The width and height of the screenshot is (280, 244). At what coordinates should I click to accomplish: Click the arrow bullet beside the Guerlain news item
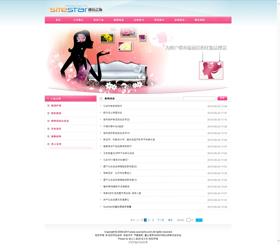click(x=101, y=206)
